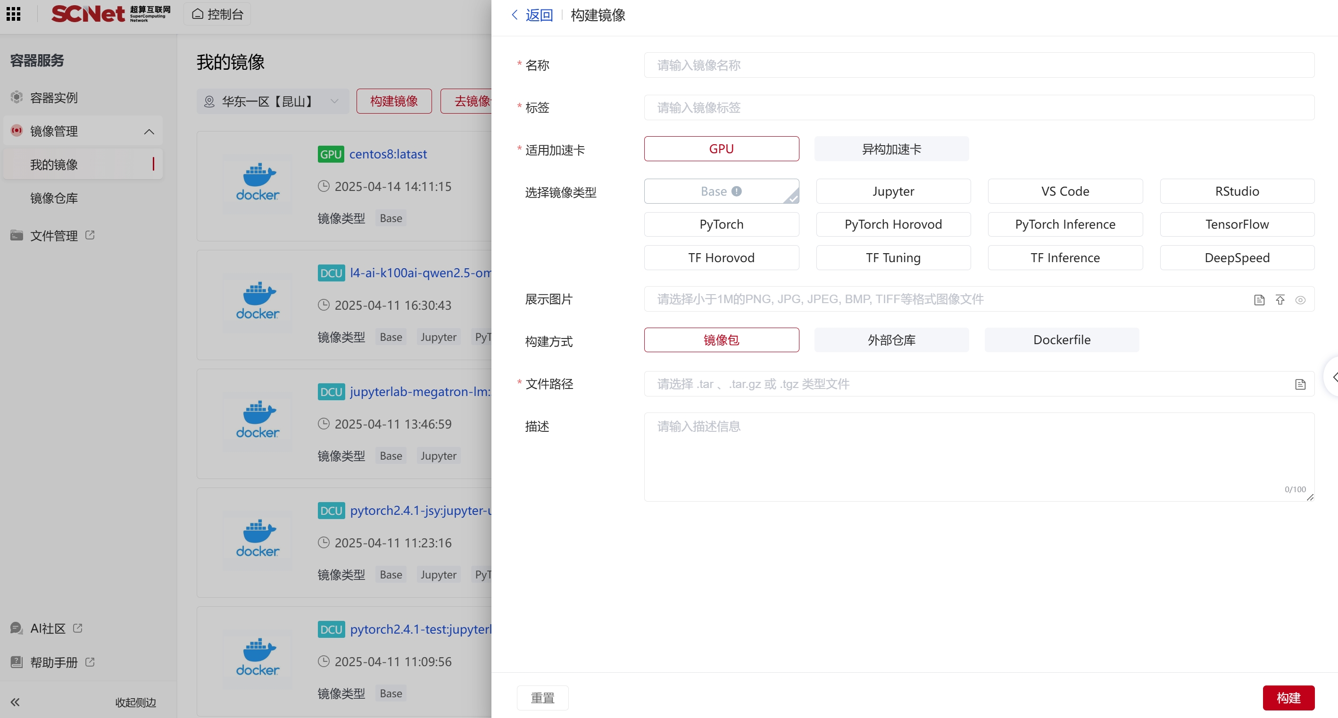Click the 镜像管理 sidebar icon
This screenshot has width=1338, height=718.
(x=17, y=131)
